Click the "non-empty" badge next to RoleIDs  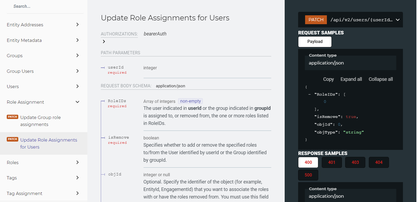[190, 101]
